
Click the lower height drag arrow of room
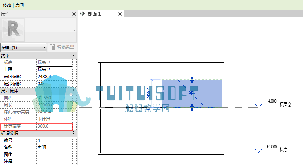pos(192,107)
